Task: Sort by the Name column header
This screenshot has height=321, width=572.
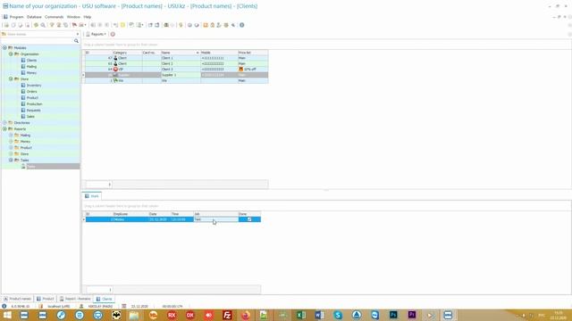Action: (x=181, y=53)
